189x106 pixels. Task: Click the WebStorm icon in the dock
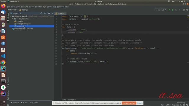tap(3, 69)
